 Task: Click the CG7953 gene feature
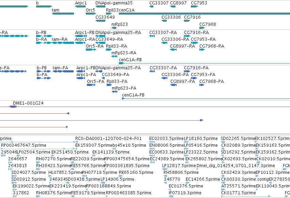[x=194, y=6]
